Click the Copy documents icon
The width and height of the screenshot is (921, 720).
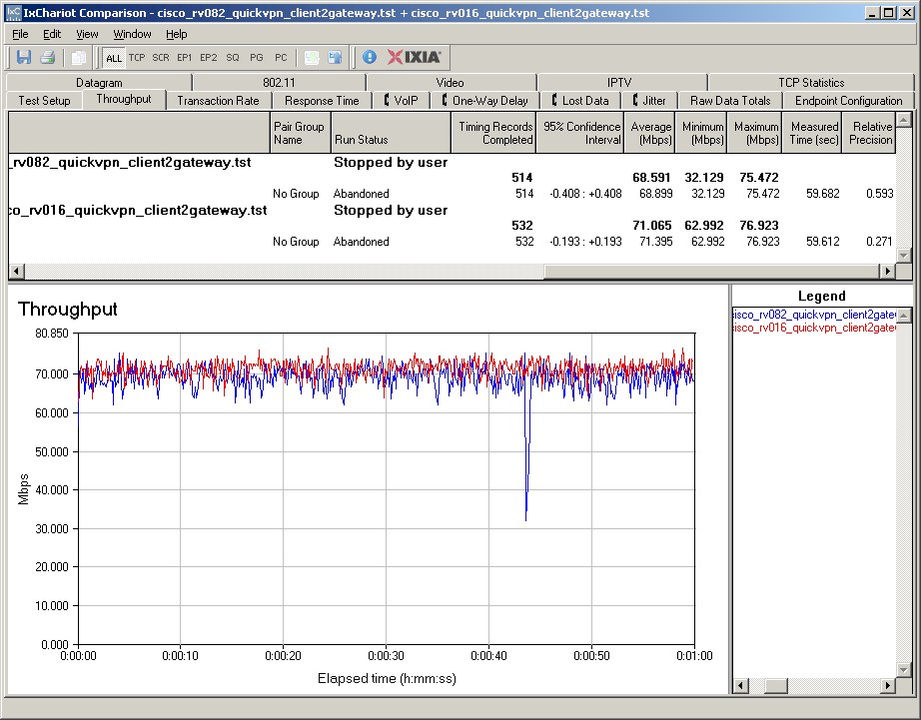pyautogui.click(x=78, y=57)
